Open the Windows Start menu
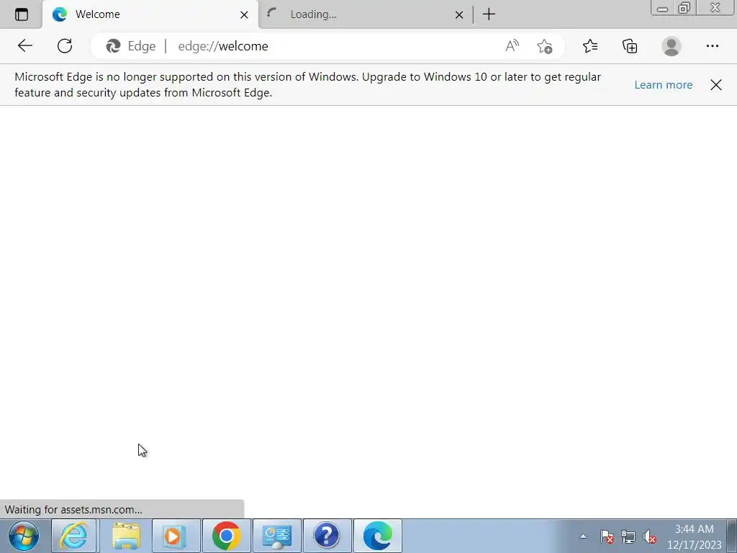The height and width of the screenshot is (553, 737). 24,536
